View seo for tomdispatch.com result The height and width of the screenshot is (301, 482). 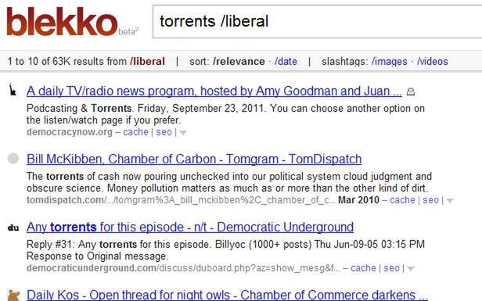(x=430, y=200)
